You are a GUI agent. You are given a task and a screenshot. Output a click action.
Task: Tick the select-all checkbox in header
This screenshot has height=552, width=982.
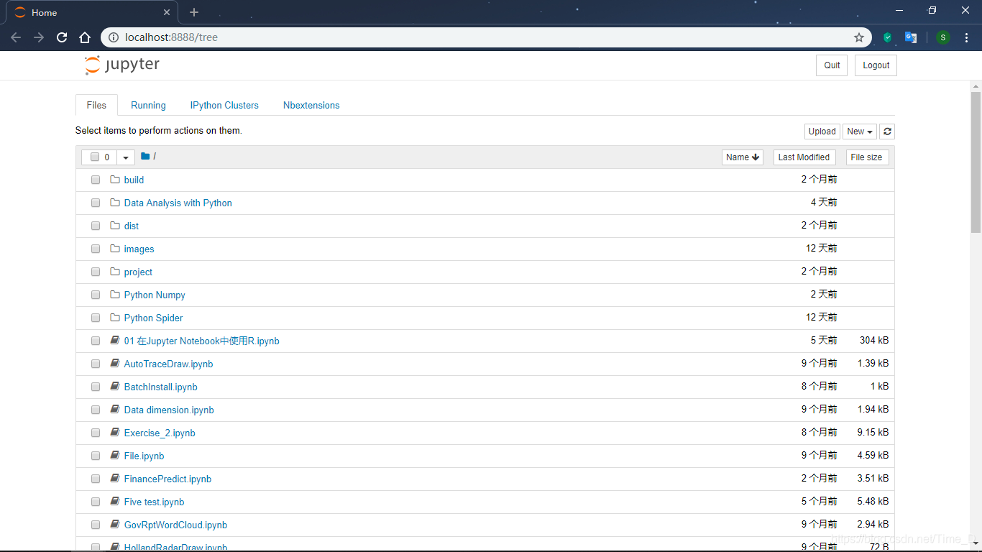click(x=95, y=157)
